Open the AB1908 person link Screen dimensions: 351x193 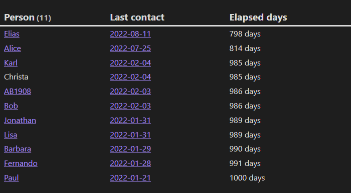tap(18, 91)
